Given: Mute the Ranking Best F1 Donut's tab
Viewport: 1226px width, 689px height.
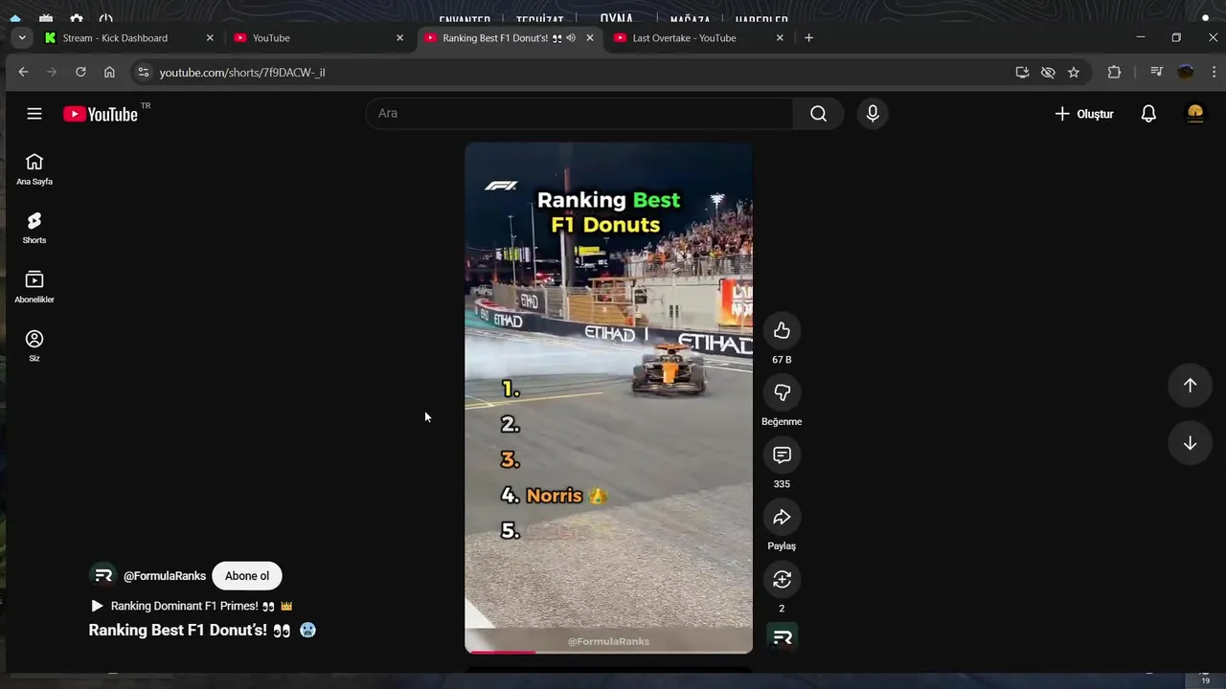Looking at the screenshot, I should (571, 38).
